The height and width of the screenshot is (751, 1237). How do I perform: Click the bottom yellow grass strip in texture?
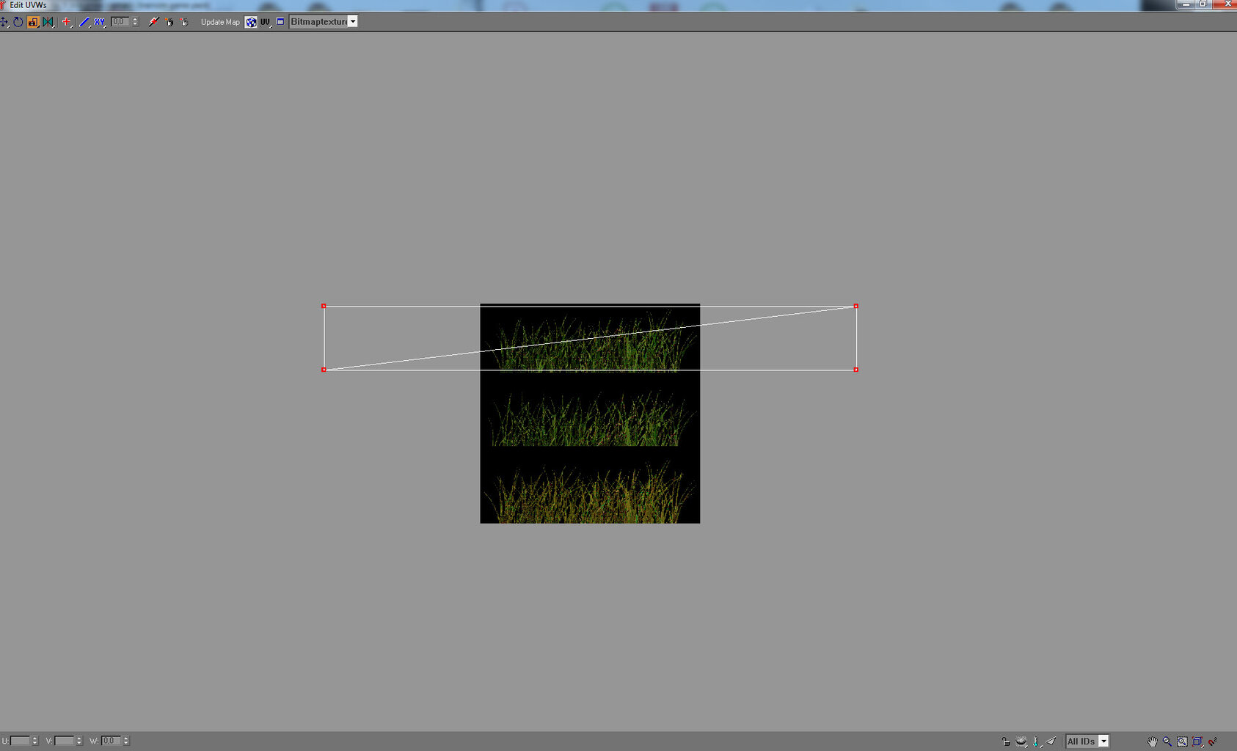591,493
